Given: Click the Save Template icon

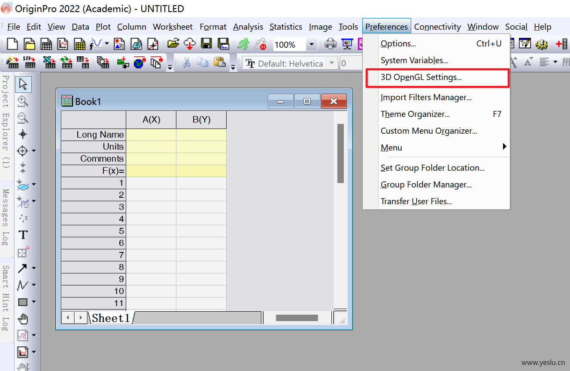Looking at the screenshot, I should pos(223,44).
